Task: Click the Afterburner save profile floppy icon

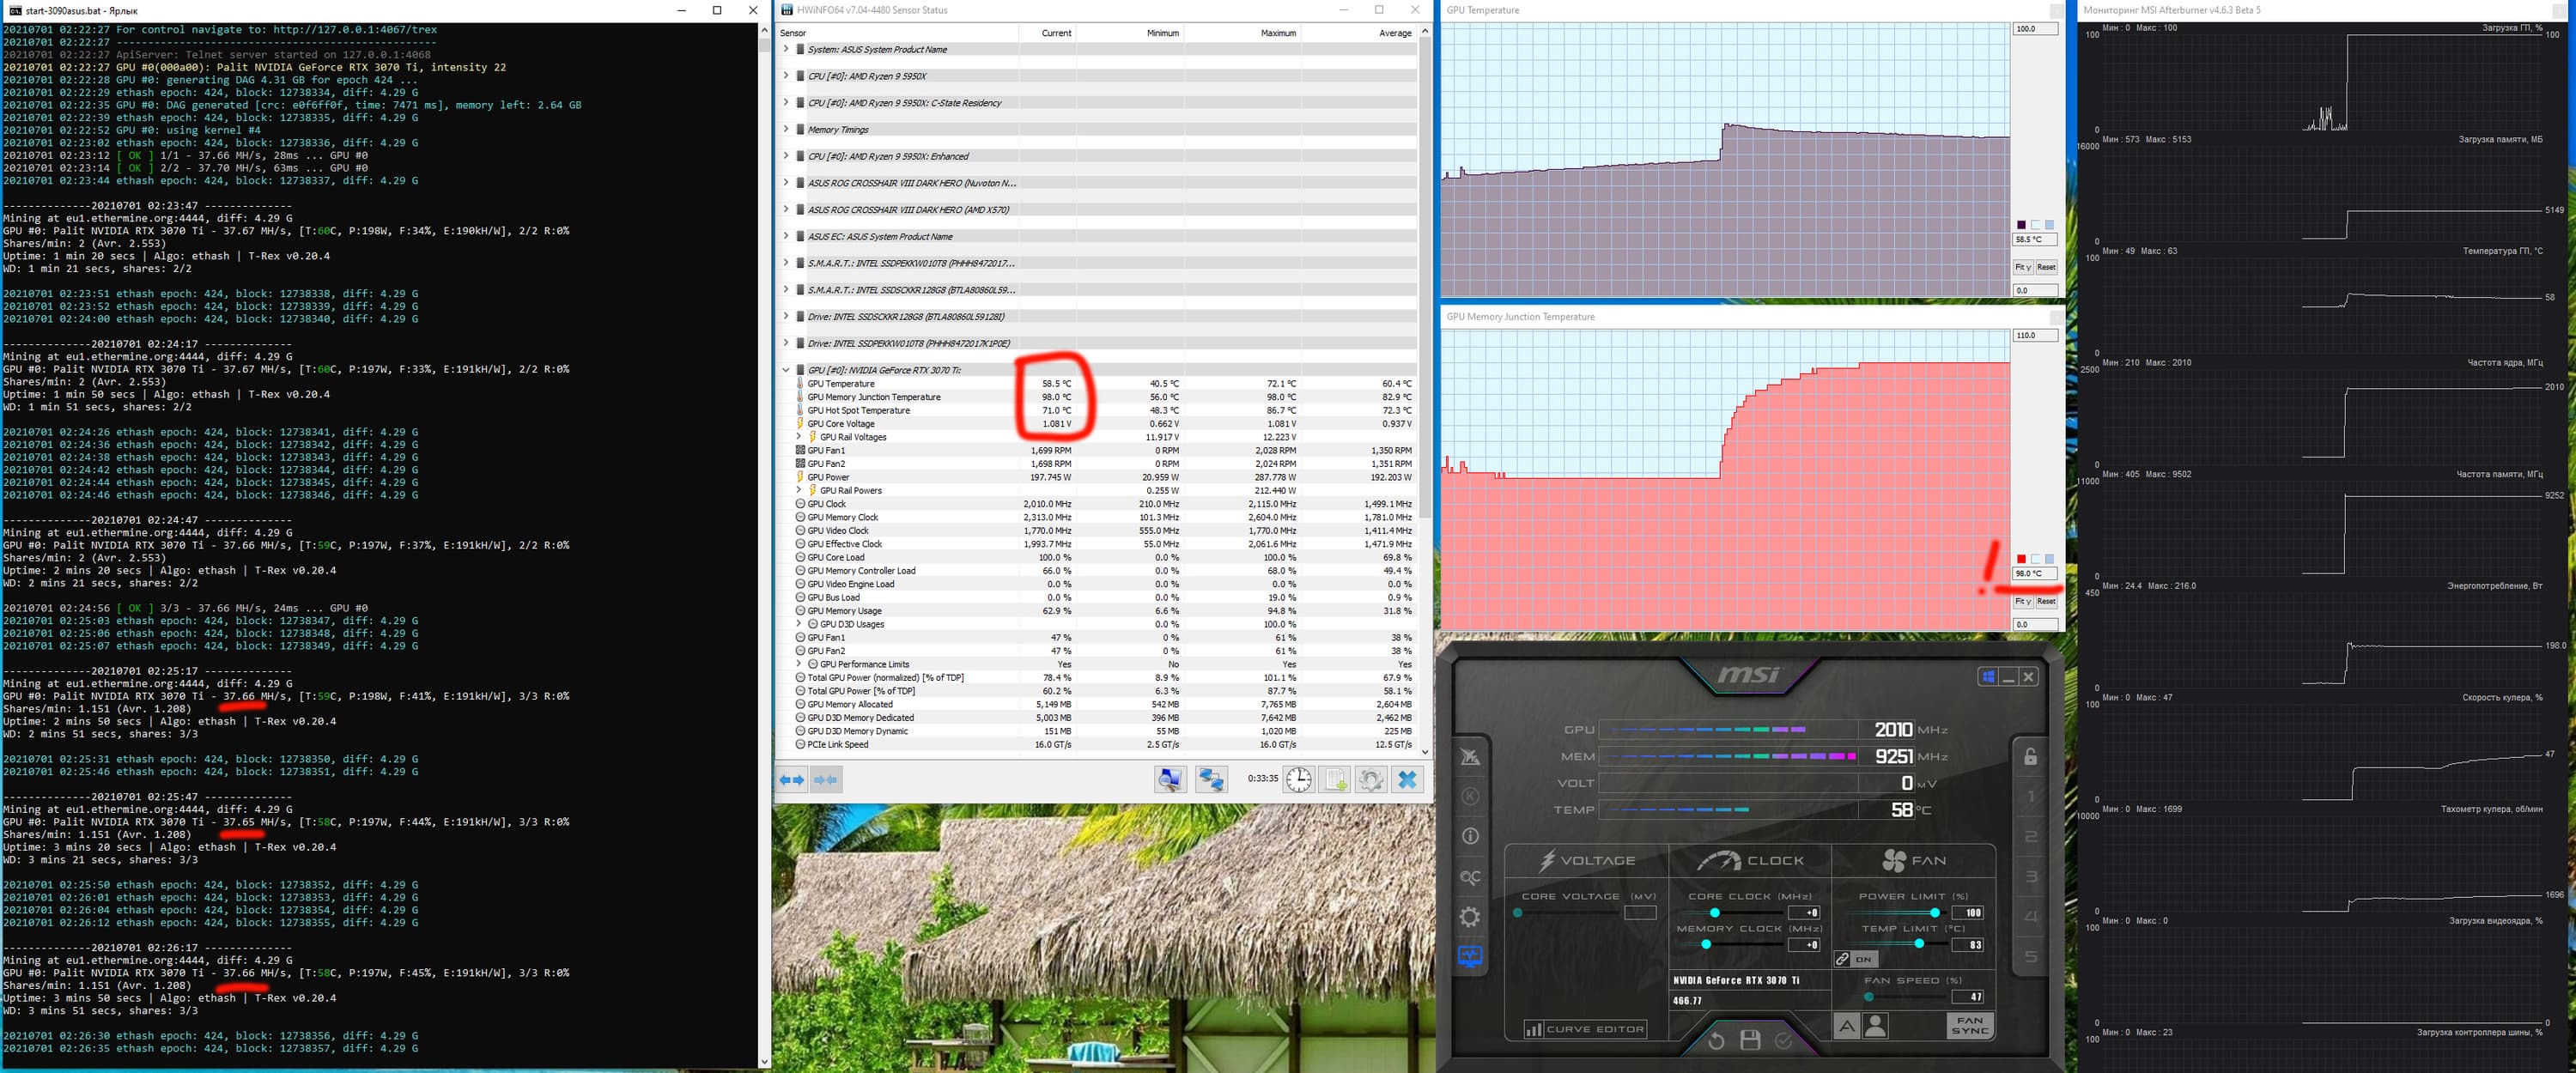Action: point(1750,1040)
